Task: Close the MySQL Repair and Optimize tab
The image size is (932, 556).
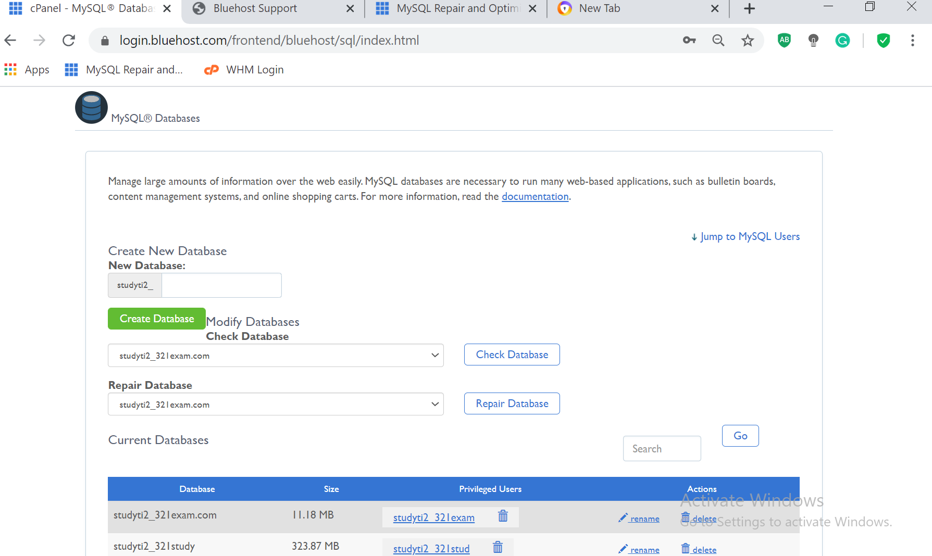Action: pos(532,8)
